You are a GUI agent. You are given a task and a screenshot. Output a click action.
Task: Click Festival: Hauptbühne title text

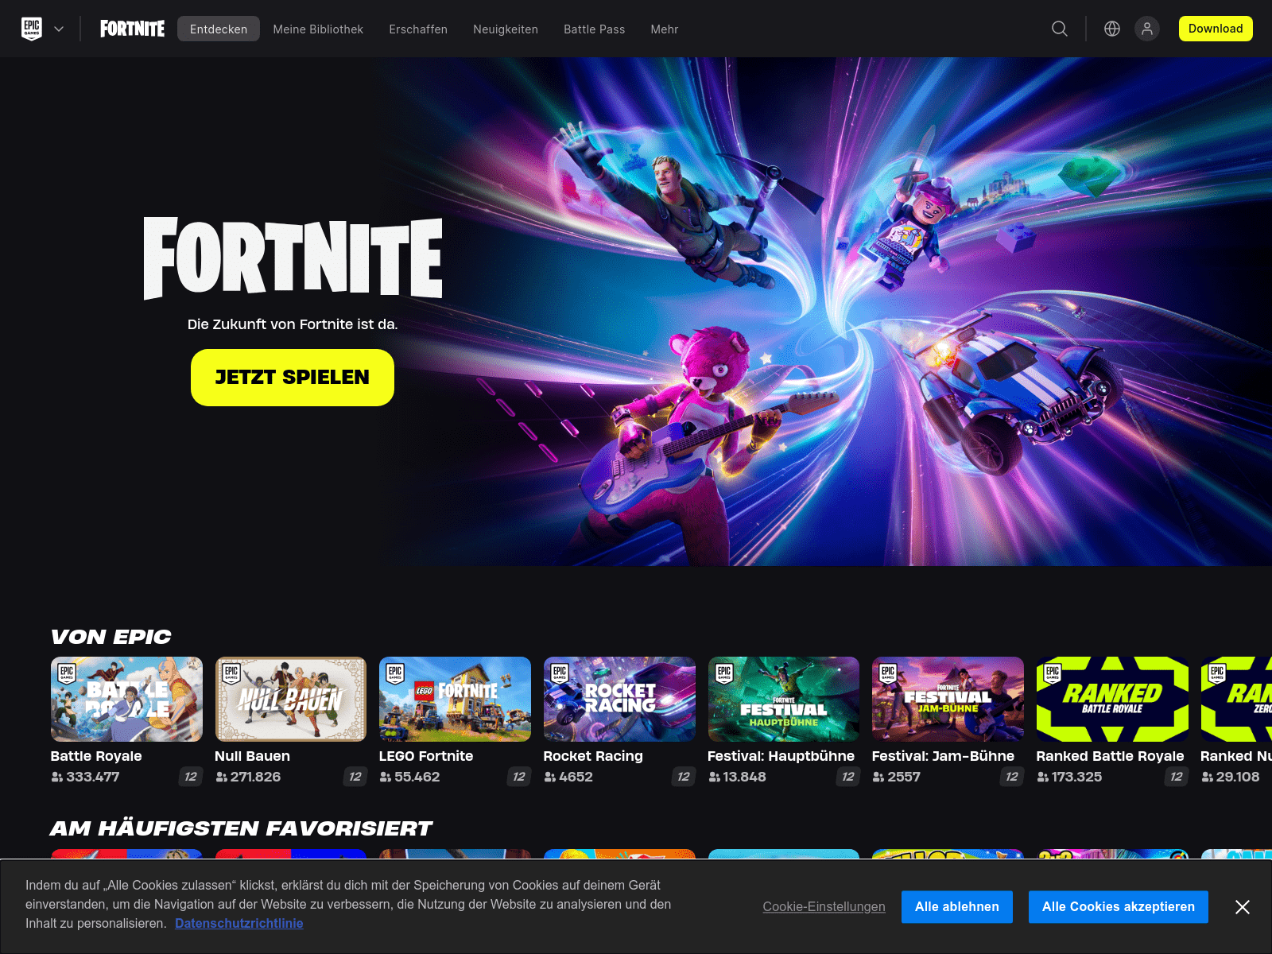(x=781, y=756)
